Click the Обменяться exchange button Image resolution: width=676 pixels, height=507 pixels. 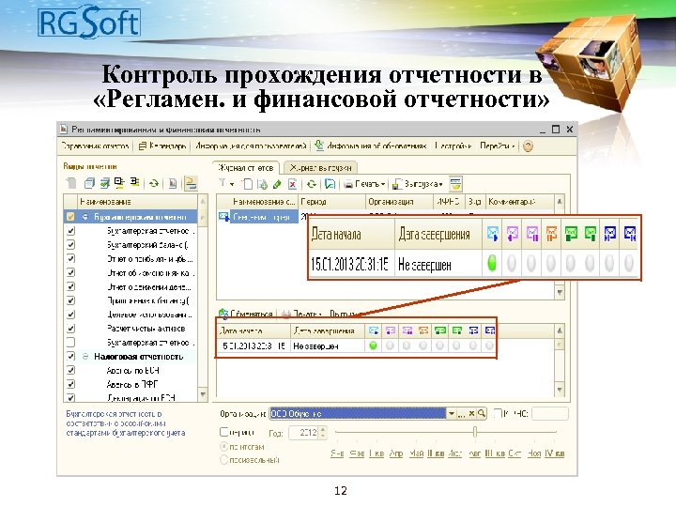pos(246,314)
